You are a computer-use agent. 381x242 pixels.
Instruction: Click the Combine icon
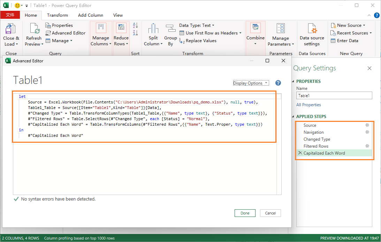click(256, 33)
